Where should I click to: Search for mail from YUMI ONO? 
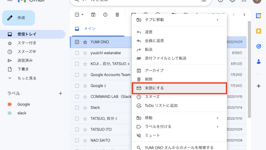179,147
